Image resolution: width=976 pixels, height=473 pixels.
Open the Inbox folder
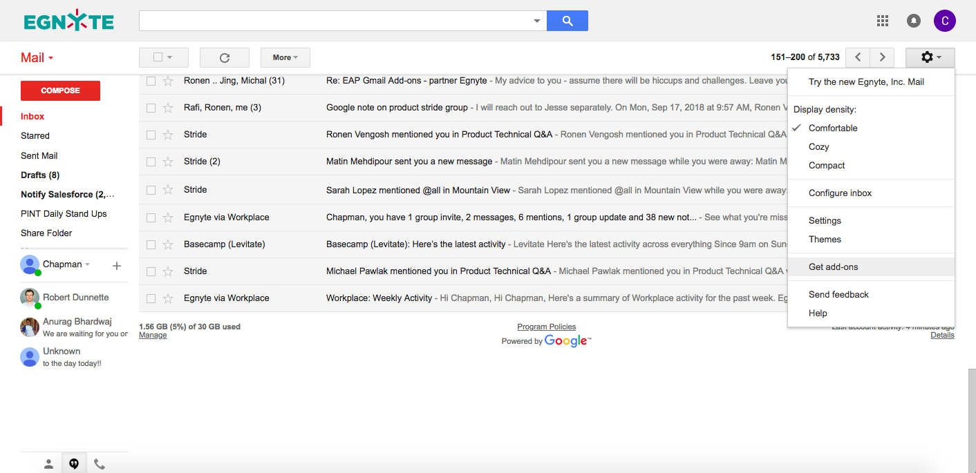[32, 117]
